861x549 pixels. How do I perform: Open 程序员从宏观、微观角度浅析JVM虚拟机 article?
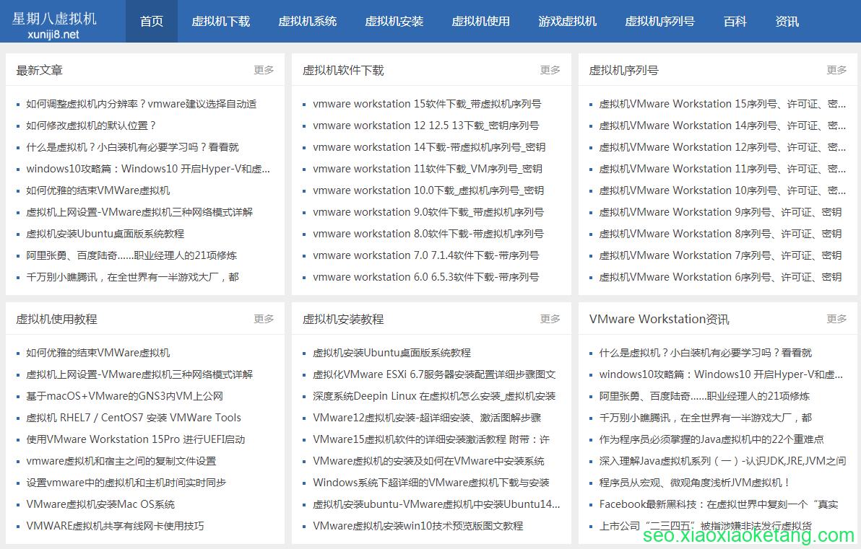tap(694, 483)
